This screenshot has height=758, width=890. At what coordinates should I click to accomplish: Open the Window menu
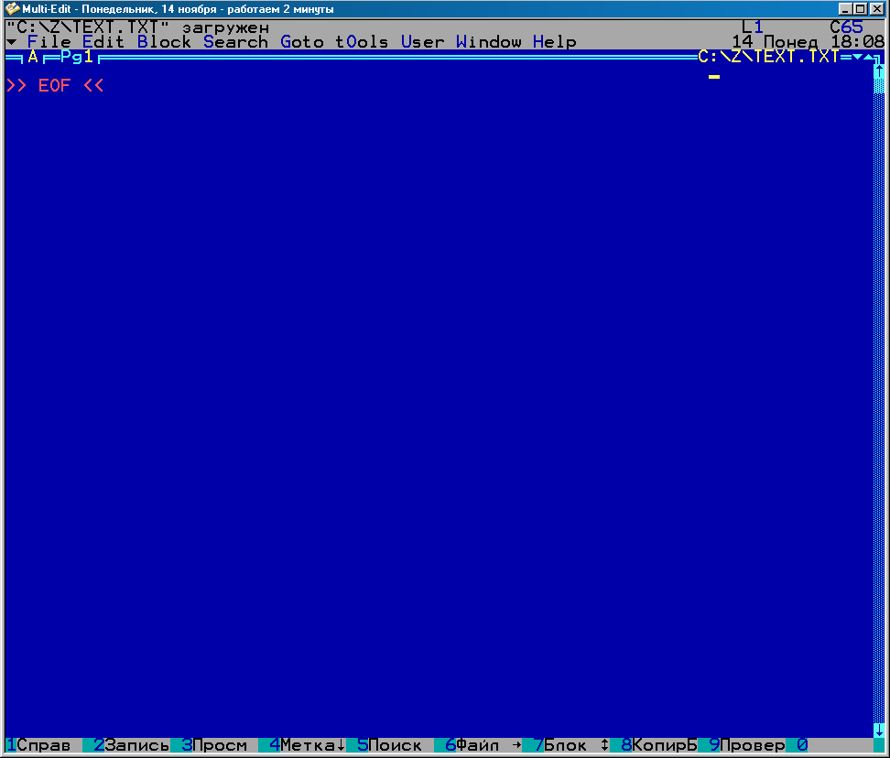(489, 42)
